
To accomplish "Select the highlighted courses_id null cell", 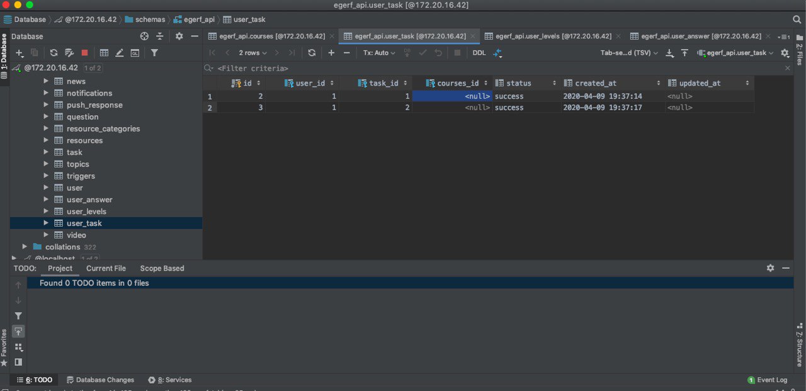I will [x=451, y=96].
